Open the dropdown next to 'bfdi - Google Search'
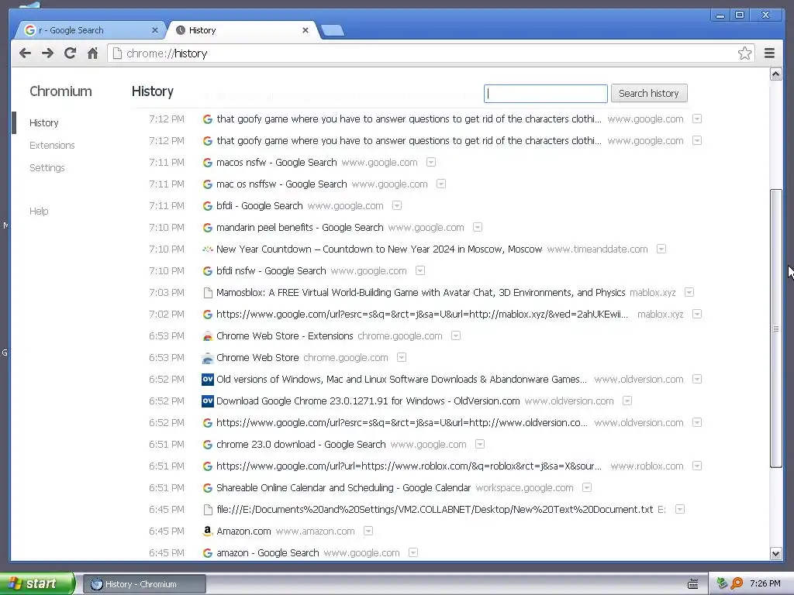Viewport: 794px width, 595px height. tap(397, 206)
